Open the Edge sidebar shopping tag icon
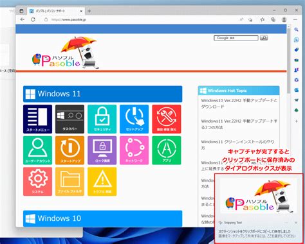Viewport: 305px width, 244px height. [297, 50]
